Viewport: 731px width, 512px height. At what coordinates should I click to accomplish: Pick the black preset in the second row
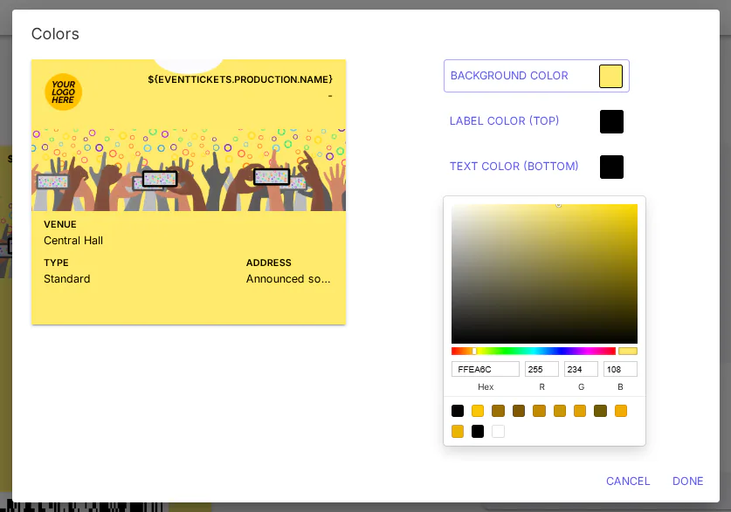click(478, 432)
